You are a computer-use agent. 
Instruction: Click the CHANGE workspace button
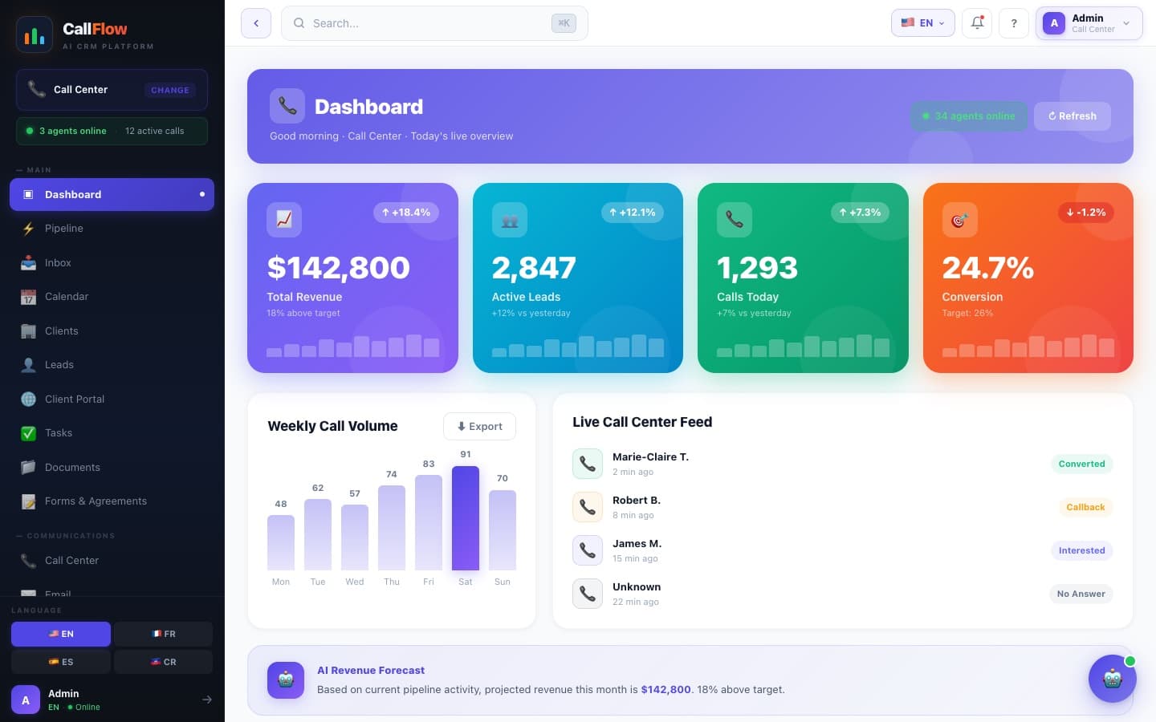click(170, 90)
